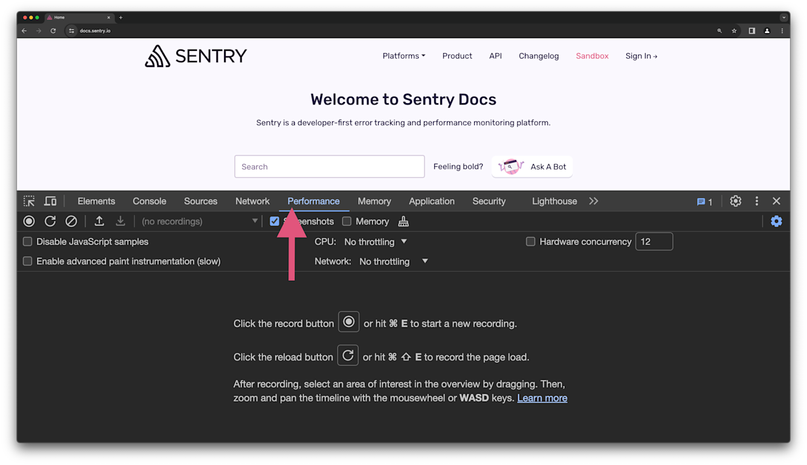The width and height of the screenshot is (807, 465).
Task: Select the Performance tab
Action: click(313, 201)
